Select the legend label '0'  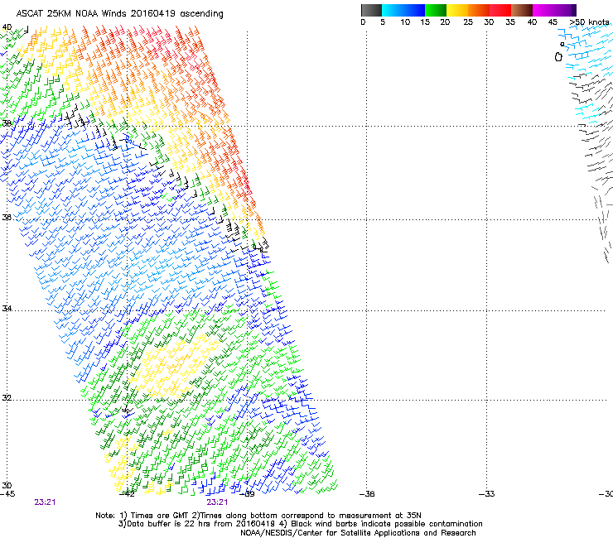coord(363,22)
